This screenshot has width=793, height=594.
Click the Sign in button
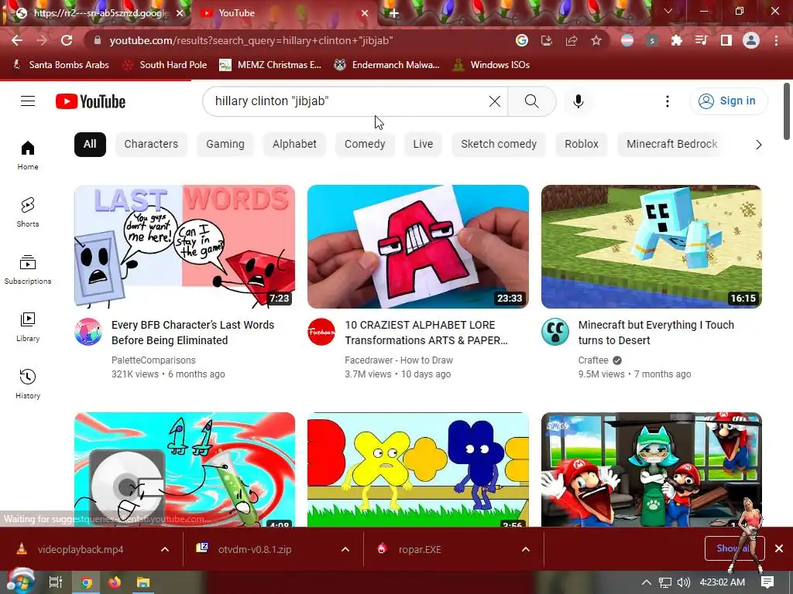tap(729, 101)
